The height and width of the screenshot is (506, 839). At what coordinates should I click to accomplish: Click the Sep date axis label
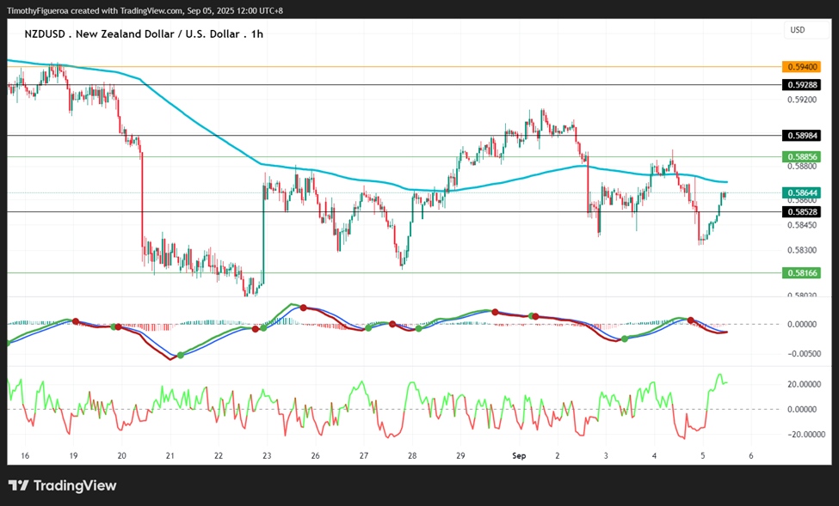pyautogui.click(x=519, y=456)
